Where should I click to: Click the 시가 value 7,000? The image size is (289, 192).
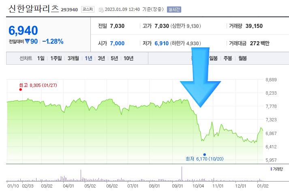click(117, 43)
